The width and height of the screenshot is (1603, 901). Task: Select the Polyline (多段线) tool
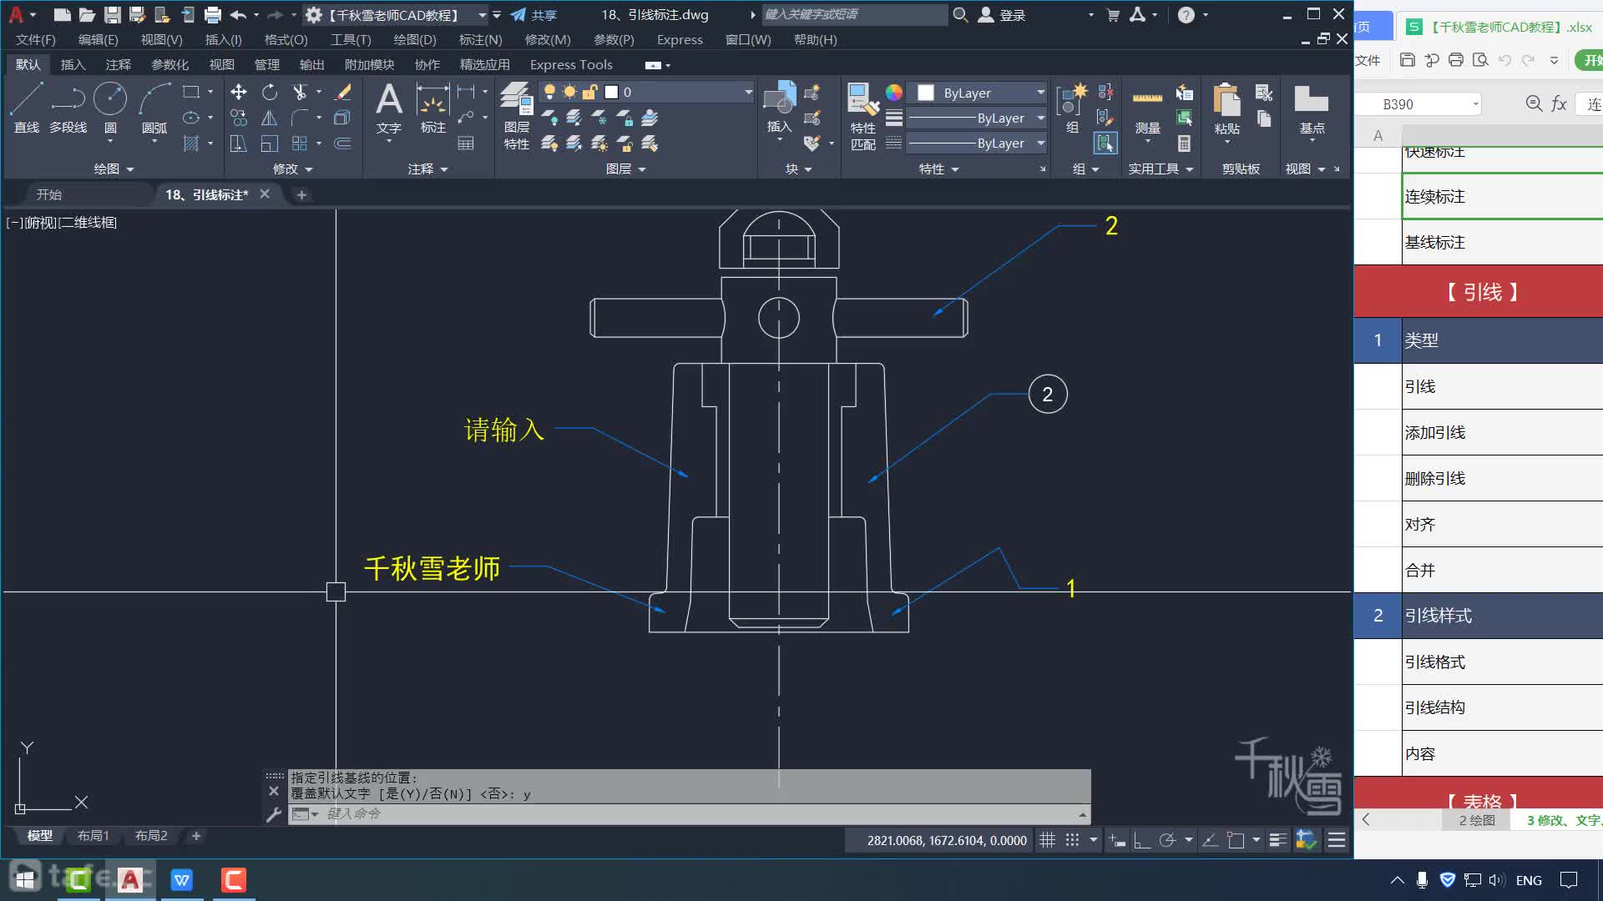68,107
